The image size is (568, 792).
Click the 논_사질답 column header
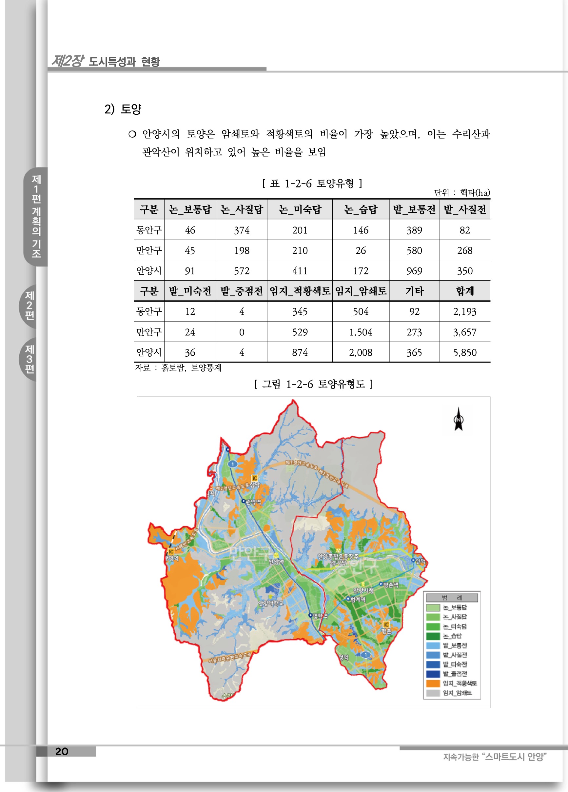[x=242, y=209]
